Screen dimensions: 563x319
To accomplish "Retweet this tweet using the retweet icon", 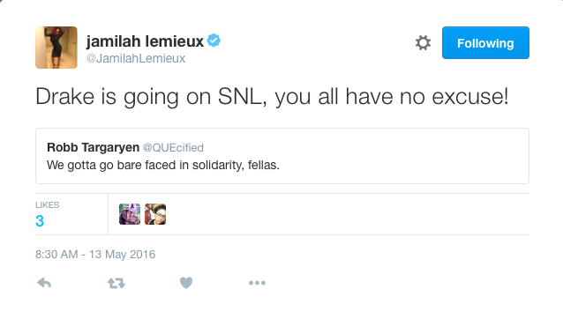I will pos(116,283).
